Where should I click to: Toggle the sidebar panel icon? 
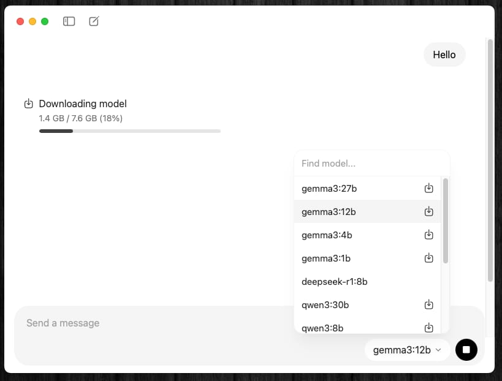(69, 21)
